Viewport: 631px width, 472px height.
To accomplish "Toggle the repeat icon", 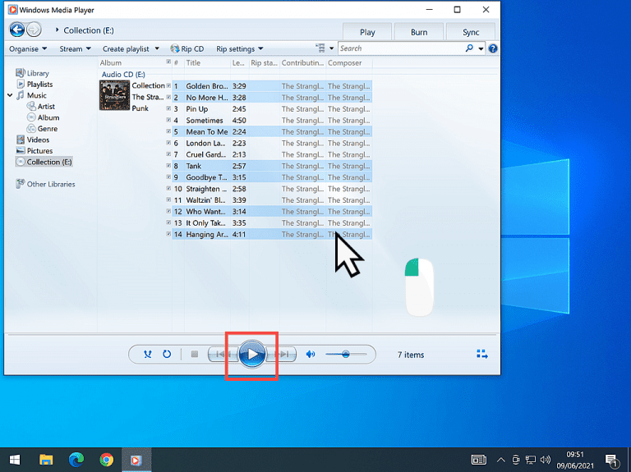I will pos(167,354).
